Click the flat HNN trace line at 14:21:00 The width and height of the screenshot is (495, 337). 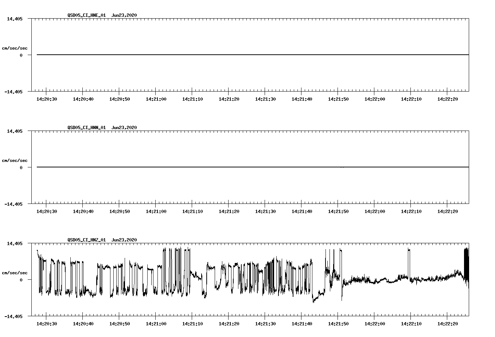click(156, 167)
